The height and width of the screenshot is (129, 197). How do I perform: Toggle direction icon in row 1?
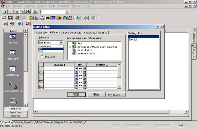pyautogui.click(x=80, y=69)
